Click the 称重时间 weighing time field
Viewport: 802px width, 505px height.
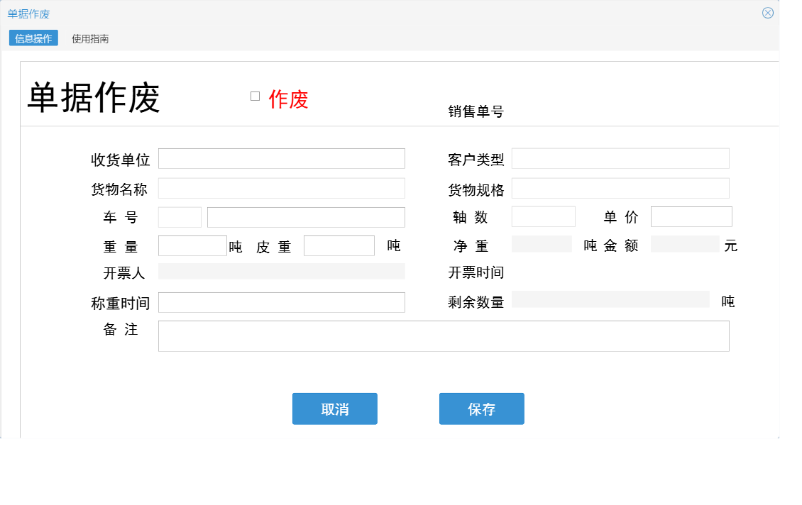[x=282, y=301]
